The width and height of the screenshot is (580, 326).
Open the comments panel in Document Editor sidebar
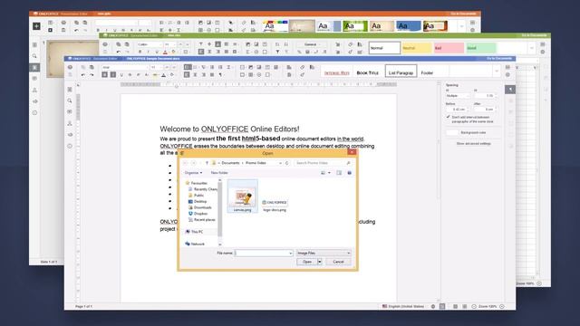(70, 111)
